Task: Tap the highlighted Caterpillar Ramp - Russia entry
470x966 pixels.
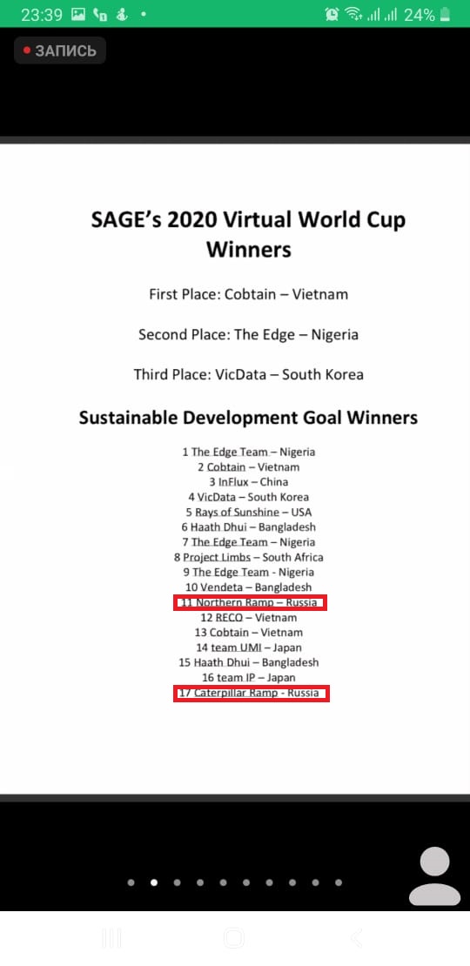Action: point(251,693)
